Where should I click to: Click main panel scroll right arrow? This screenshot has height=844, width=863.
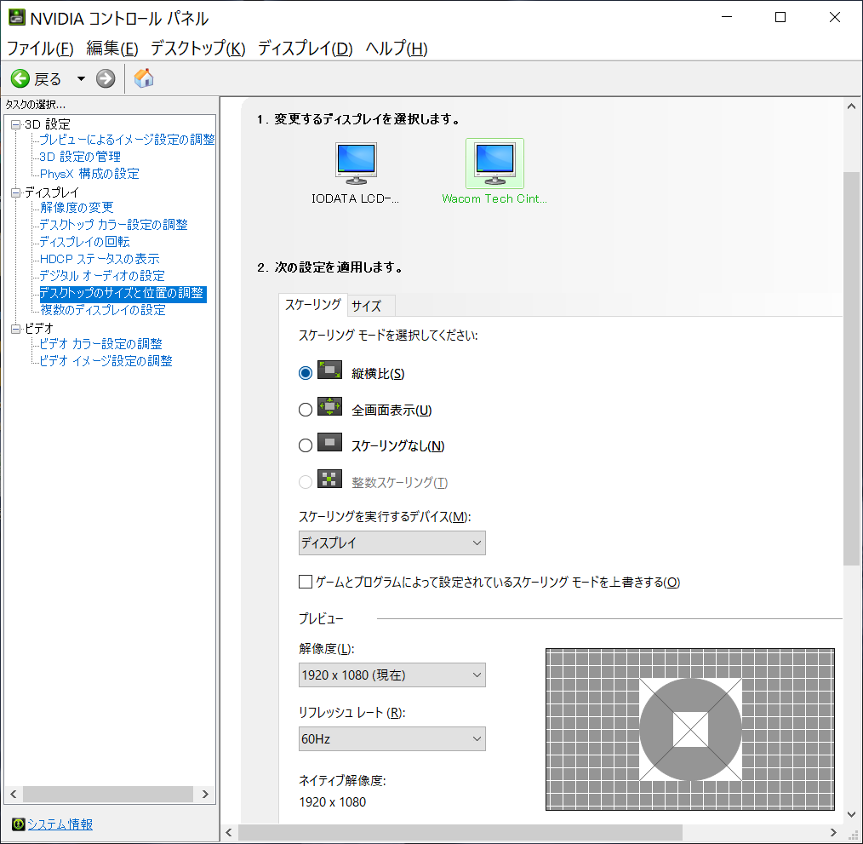coord(833,832)
